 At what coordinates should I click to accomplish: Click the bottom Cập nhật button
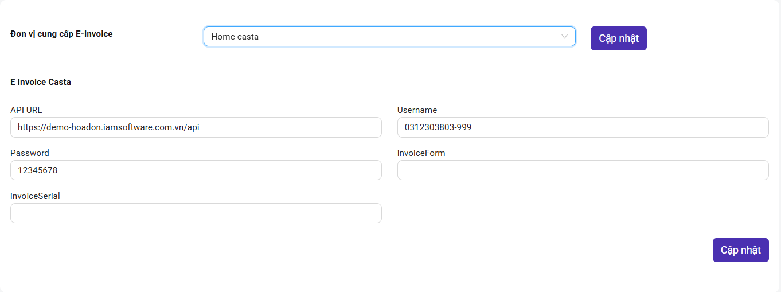[x=741, y=250]
